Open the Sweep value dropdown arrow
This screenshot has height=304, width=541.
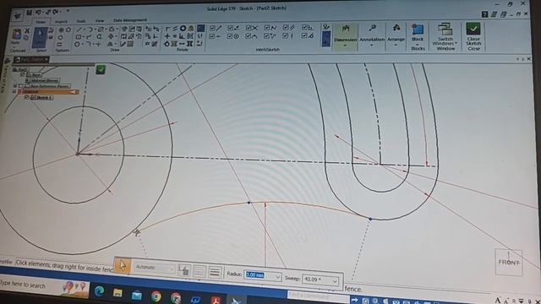(x=335, y=281)
